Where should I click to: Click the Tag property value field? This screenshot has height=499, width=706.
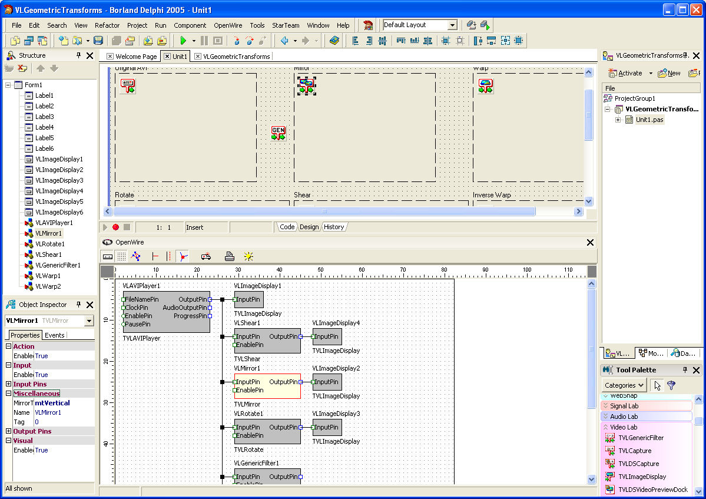64,422
